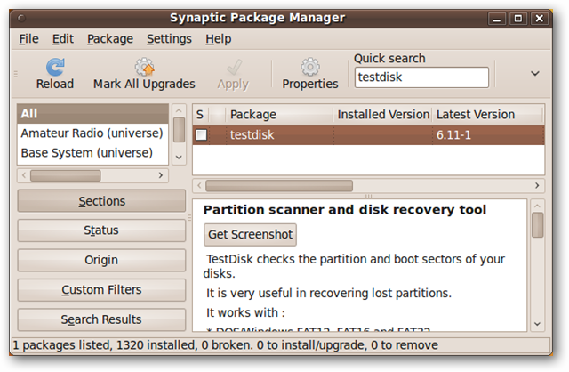
Task: Open the Edit menu
Action: pos(63,39)
